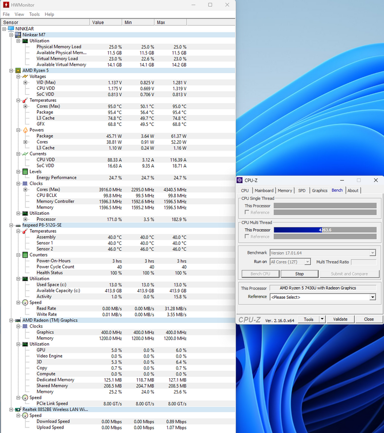Expand the Processor utilization row

(x=25, y=219)
